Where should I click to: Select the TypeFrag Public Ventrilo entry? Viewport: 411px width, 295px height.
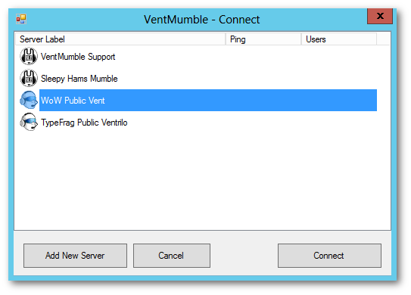coord(84,123)
